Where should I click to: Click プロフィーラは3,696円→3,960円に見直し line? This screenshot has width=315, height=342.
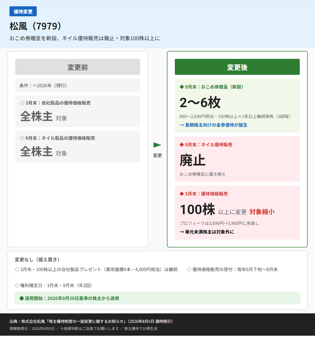(x=219, y=223)
